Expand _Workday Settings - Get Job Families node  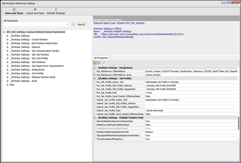[7, 55]
